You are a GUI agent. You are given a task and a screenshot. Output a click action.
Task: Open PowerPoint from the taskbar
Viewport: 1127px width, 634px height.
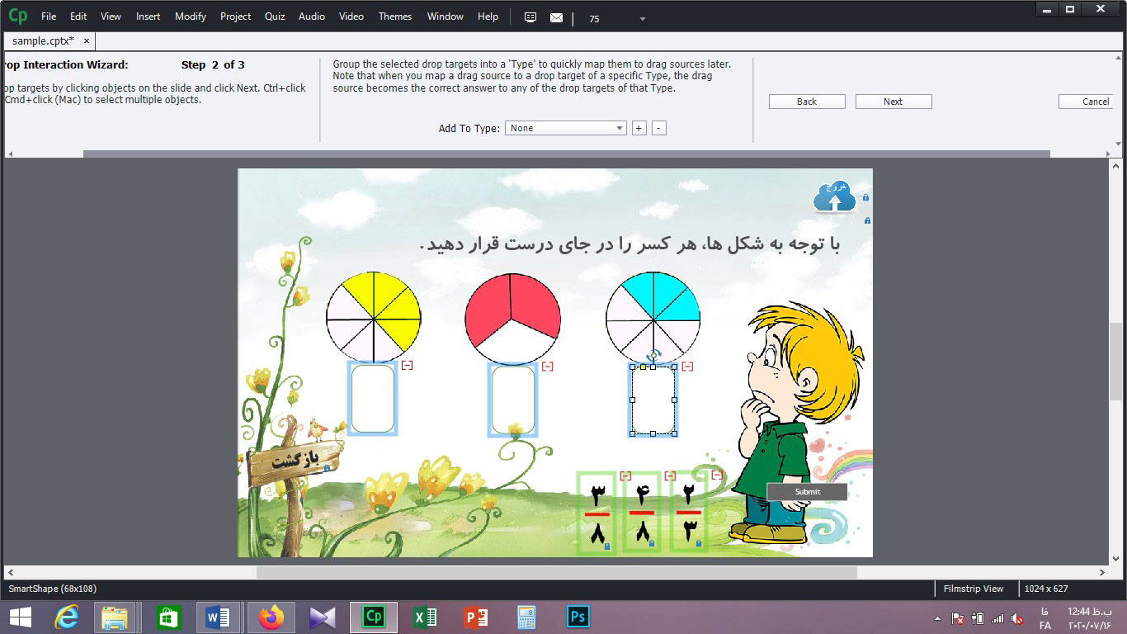point(476,616)
